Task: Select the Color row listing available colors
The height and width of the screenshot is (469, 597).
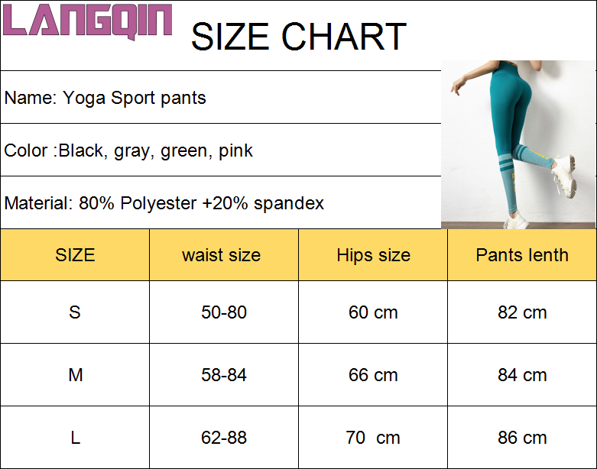Action: [x=128, y=150]
